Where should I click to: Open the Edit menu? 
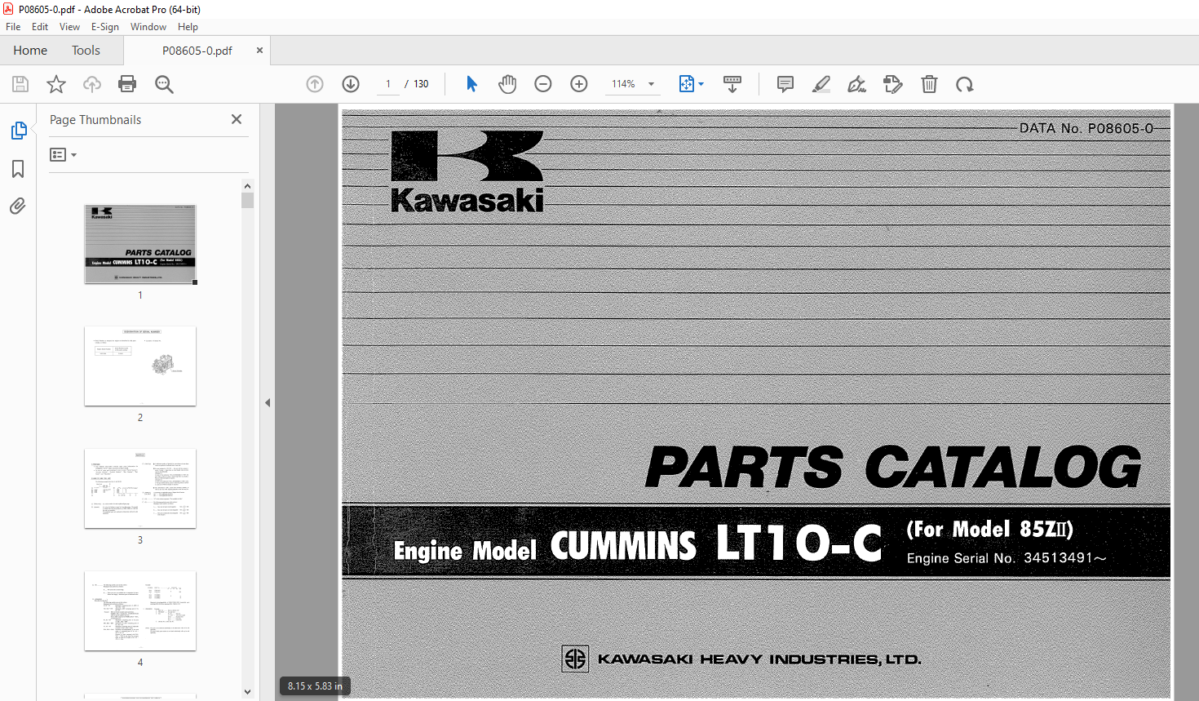point(40,27)
